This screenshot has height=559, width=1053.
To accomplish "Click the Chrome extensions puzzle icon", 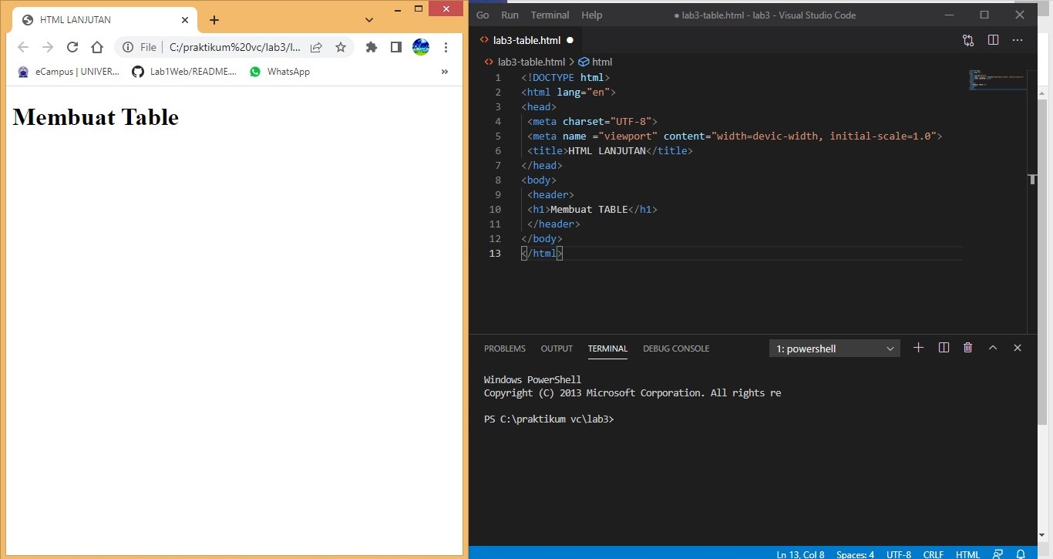I will (x=371, y=46).
